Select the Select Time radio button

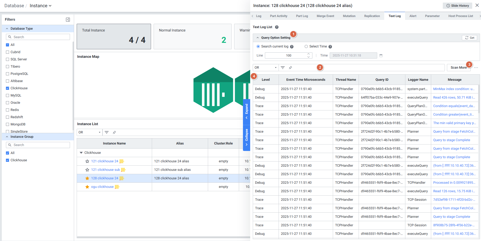click(x=306, y=46)
